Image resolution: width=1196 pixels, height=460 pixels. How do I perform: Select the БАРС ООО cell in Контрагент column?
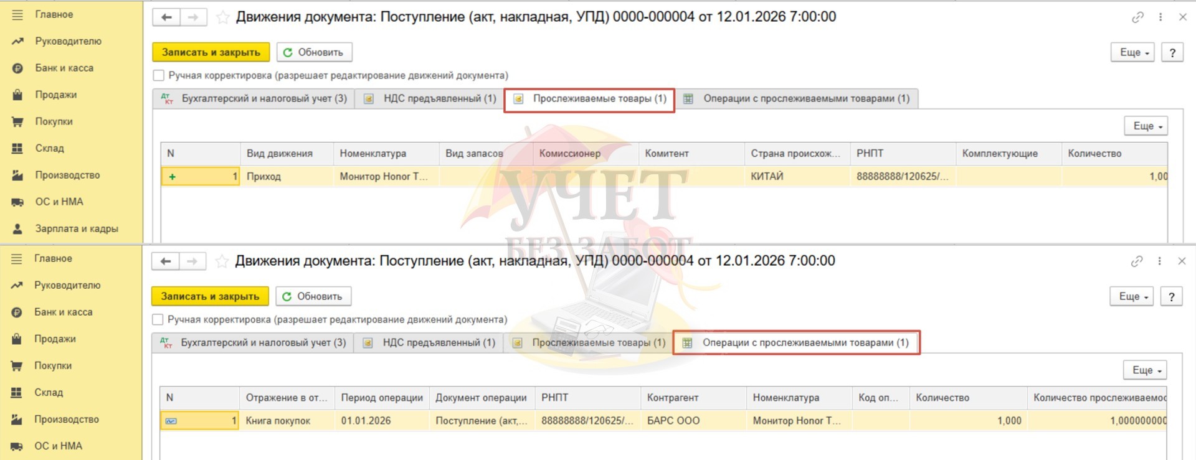click(x=673, y=421)
